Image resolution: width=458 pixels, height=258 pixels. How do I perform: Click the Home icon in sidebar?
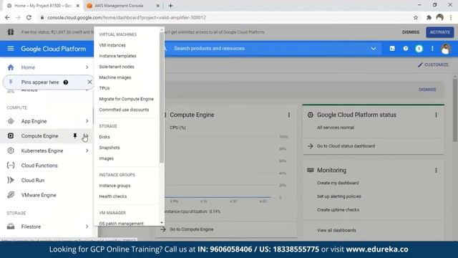[11, 67]
